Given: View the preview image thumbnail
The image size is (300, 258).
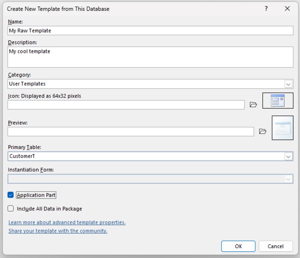Looking at the screenshot, I should click(282, 127).
